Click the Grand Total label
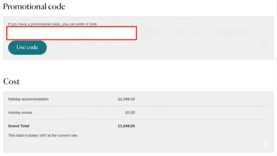 pos(19,126)
